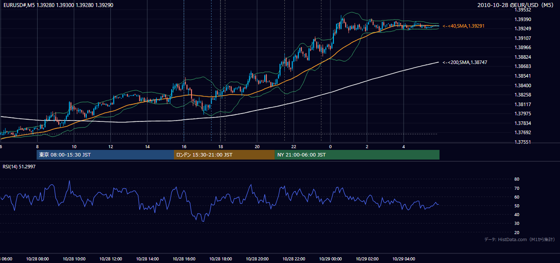Select the 40 SMA label 1.39291
560x263 pixels.
pos(463,26)
